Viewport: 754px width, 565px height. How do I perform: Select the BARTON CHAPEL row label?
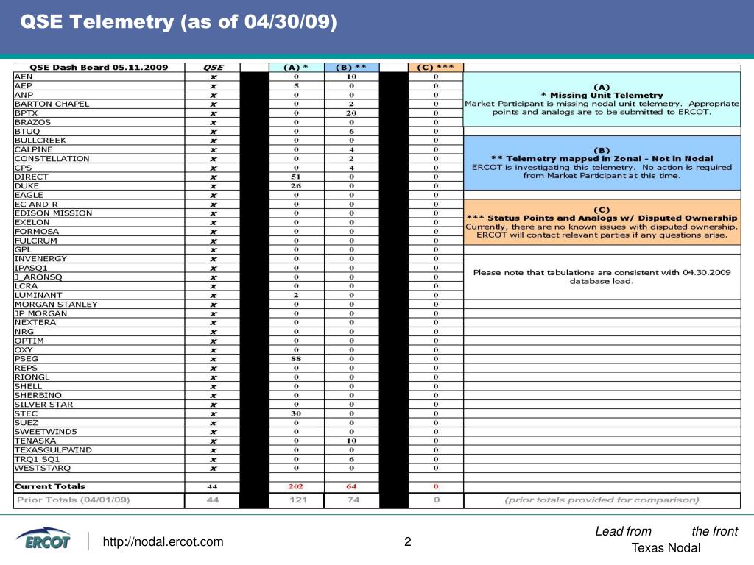pyautogui.click(x=52, y=104)
